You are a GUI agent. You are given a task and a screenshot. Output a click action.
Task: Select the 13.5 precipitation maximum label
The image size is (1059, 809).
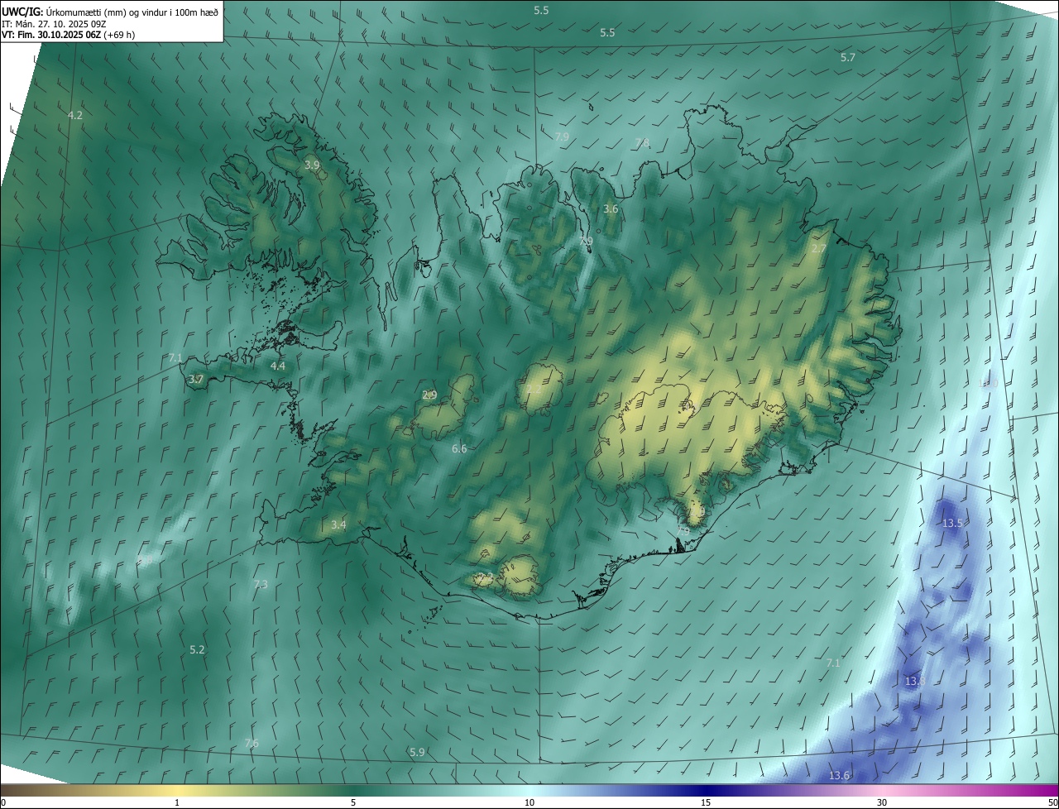pos(952,524)
